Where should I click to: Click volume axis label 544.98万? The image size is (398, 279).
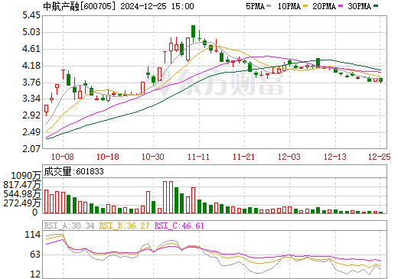tap(22, 194)
